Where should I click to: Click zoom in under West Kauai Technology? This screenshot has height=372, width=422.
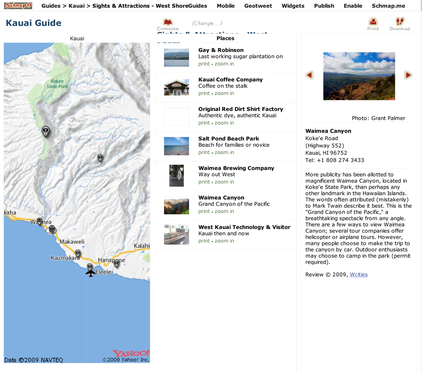coord(224,241)
